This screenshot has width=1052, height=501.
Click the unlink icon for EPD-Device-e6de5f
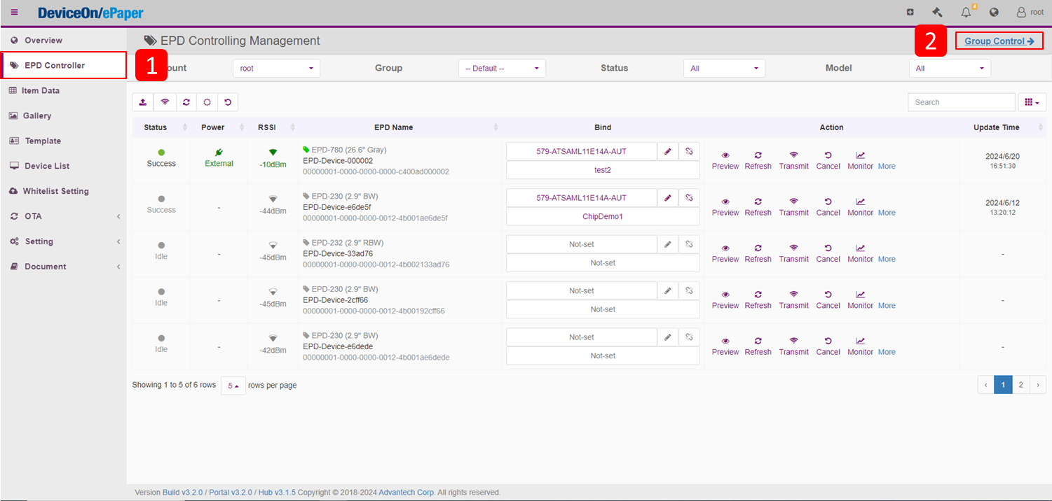pos(689,198)
